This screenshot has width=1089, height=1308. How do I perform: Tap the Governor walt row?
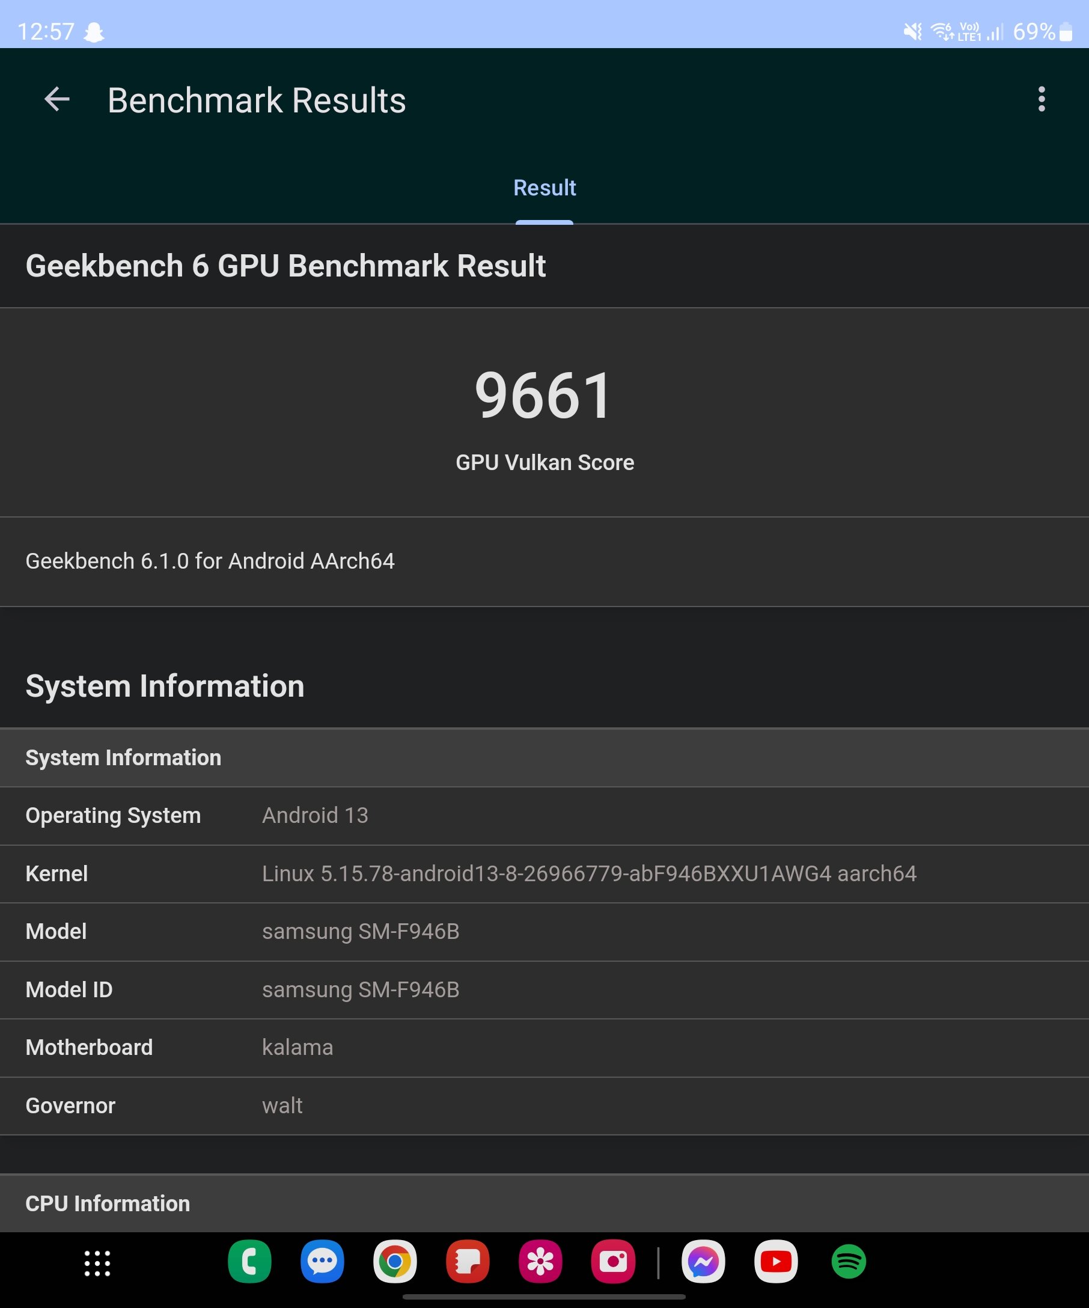544,1106
